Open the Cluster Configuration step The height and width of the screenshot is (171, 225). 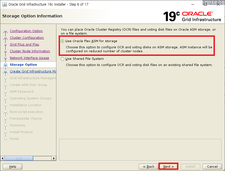coord(27,38)
